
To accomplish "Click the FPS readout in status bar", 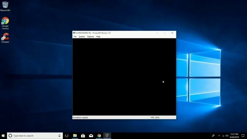I will tap(155, 117).
